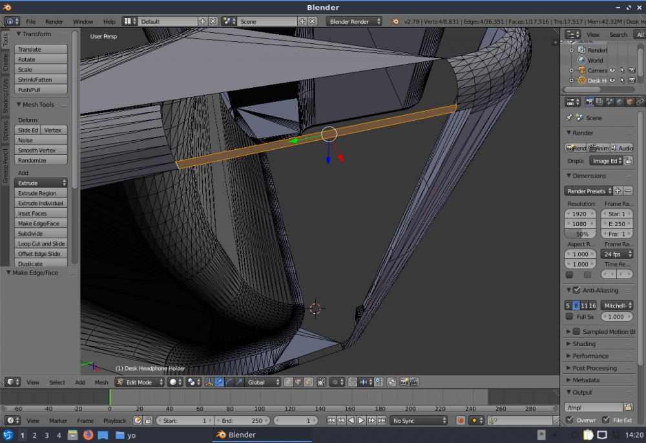This screenshot has width=646, height=443.
Task: Open the Object properties cube icon
Action: click(630, 102)
